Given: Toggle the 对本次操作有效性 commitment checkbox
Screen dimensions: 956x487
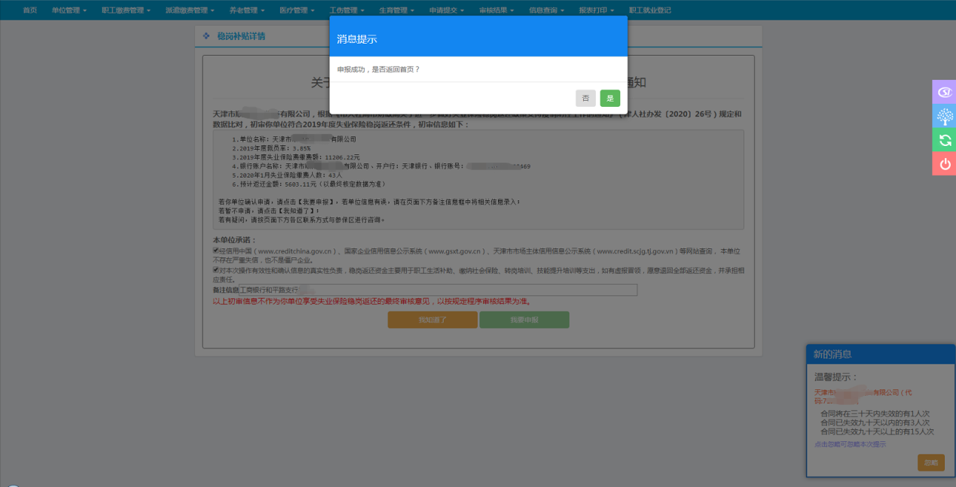Looking at the screenshot, I should coord(215,269).
